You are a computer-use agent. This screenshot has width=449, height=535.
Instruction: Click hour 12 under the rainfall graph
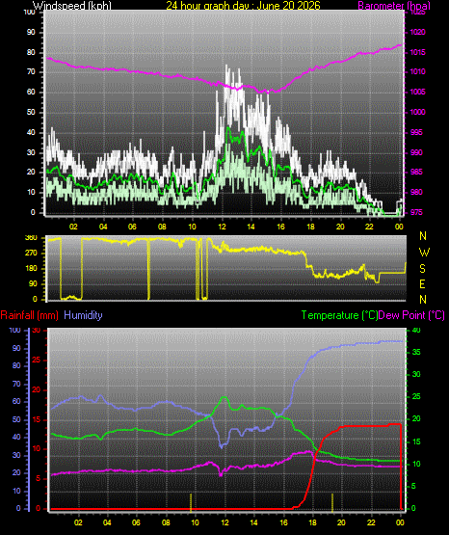click(224, 522)
